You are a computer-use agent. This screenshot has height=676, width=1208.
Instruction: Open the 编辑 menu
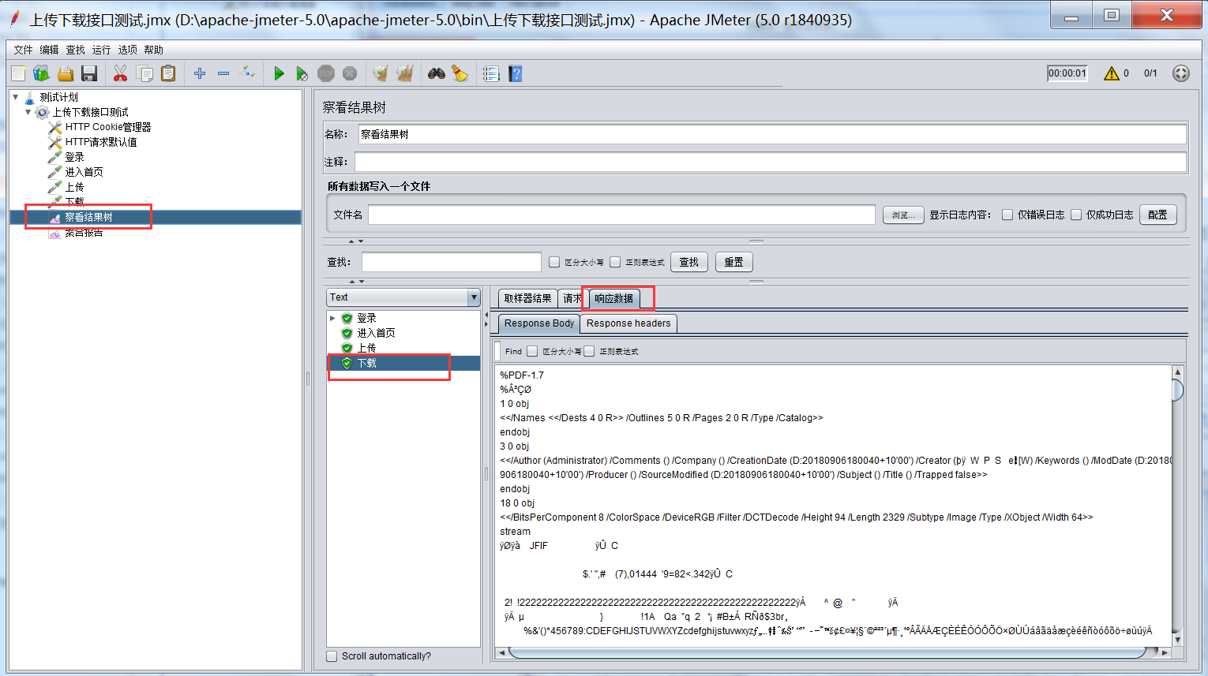point(49,50)
